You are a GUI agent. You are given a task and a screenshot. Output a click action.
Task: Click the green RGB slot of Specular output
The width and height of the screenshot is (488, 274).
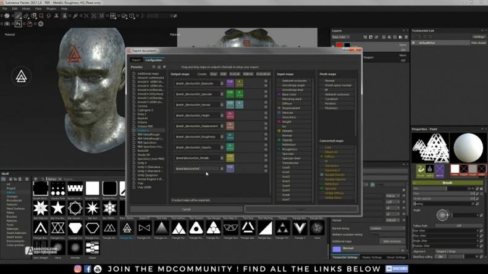(x=230, y=94)
